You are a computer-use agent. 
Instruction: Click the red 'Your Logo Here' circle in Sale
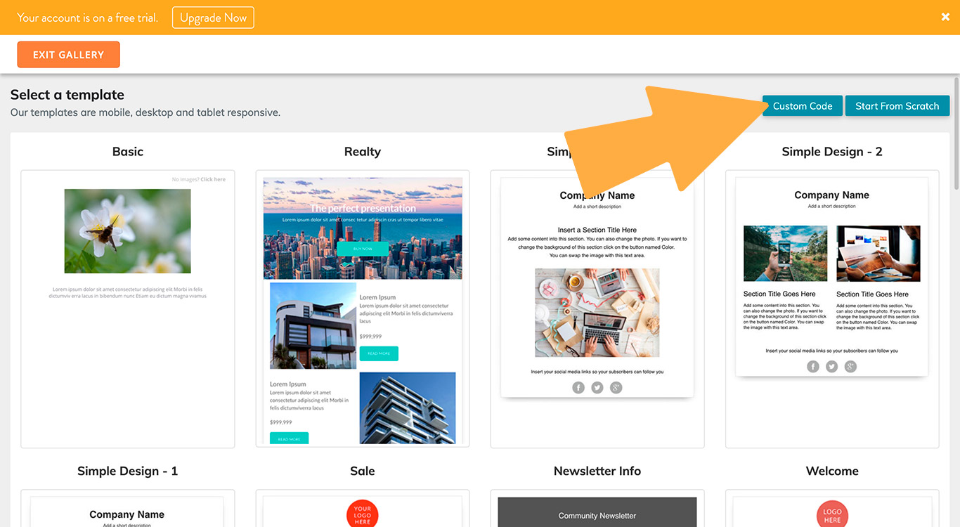click(363, 514)
